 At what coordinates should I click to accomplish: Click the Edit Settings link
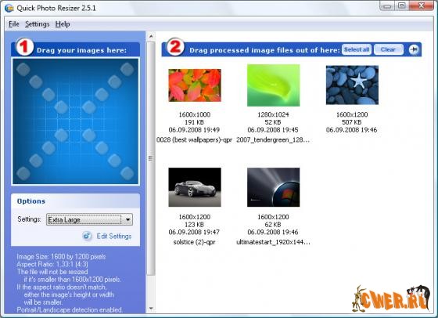114,236
